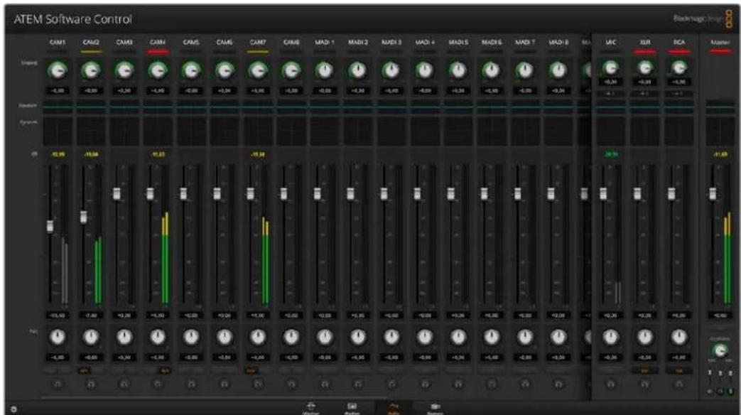Toggle the lit ON button for CAM7
The image size is (741, 415).
pos(251,371)
